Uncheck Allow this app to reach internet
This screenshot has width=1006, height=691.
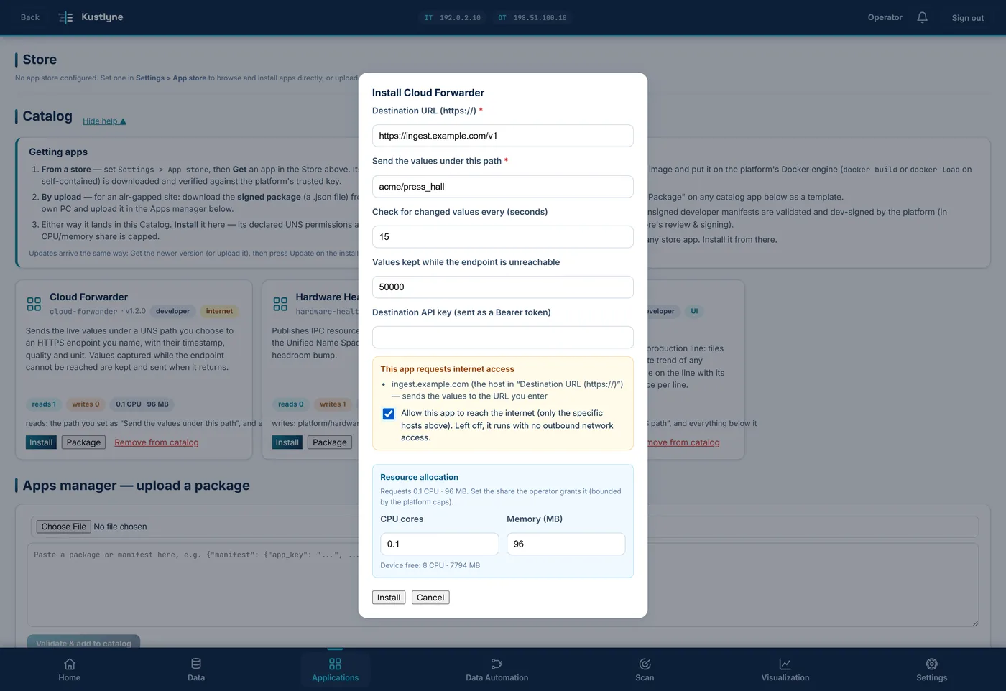(389, 414)
